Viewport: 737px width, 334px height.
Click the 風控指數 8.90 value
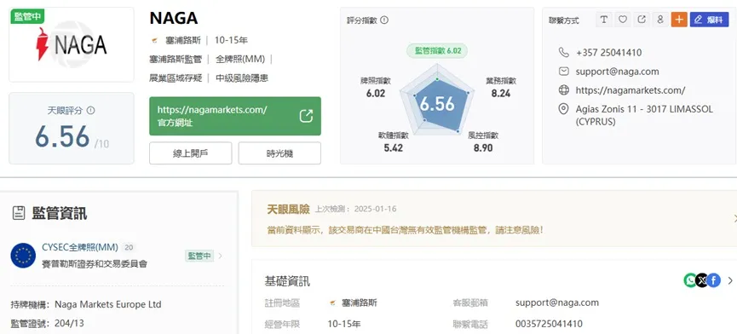click(x=483, y=148)
